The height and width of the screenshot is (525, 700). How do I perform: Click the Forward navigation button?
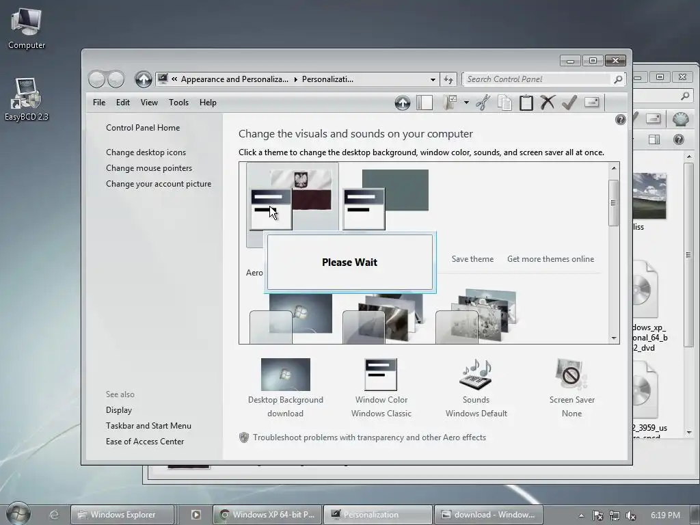tap(116, 79)
